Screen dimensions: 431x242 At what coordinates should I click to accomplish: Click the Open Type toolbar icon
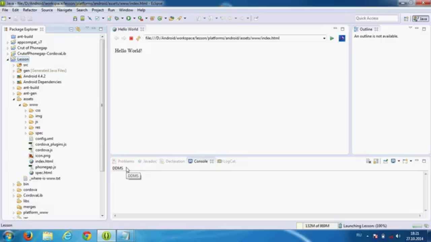[171, 18]
